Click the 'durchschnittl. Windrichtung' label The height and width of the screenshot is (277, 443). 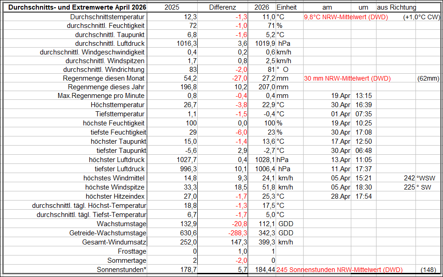[104, 70]
